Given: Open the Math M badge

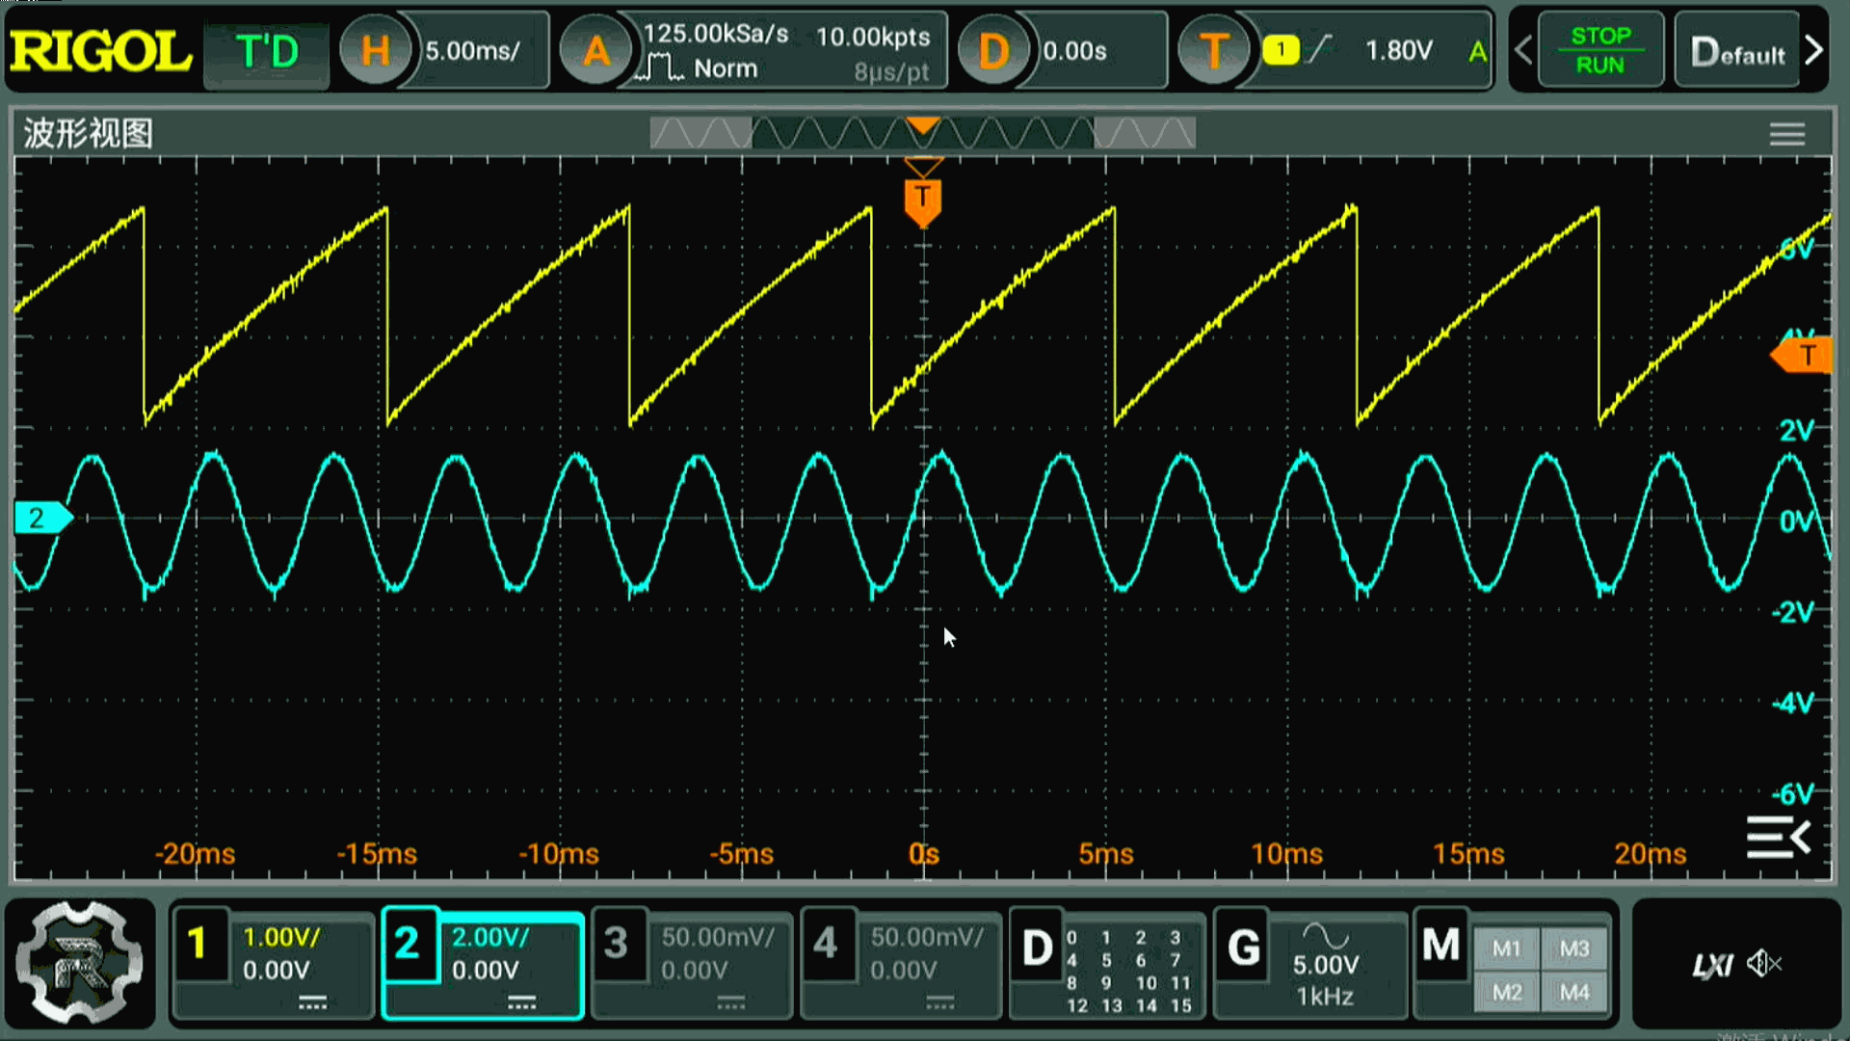Looking at the screenshot, I should [1440, 945].
